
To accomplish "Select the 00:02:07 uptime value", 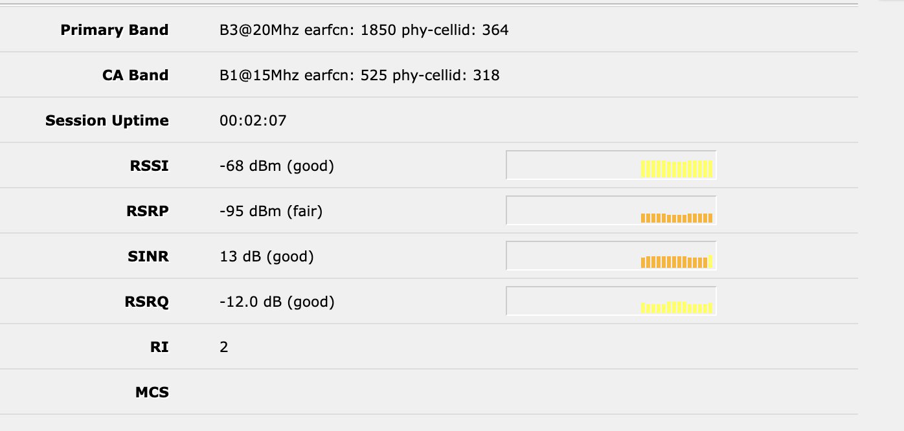I will click(x=253, y=120).
